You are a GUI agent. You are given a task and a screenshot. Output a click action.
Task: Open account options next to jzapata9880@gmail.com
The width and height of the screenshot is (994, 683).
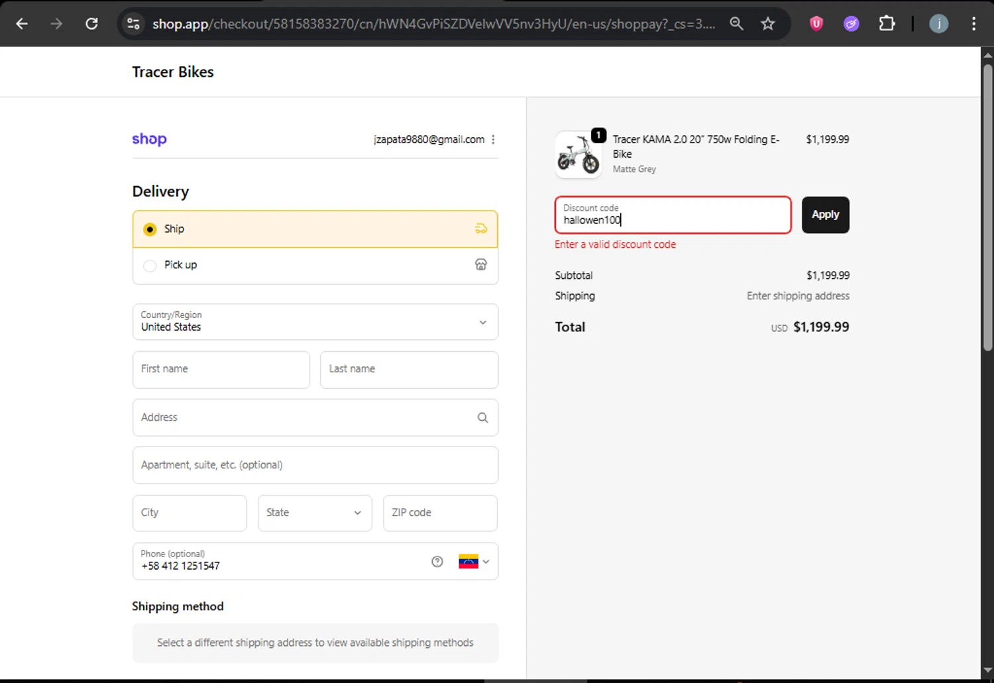pos(493,139)
